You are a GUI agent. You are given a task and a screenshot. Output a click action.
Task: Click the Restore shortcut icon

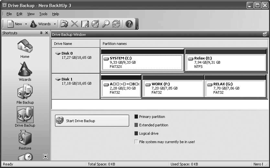[25, 138]
